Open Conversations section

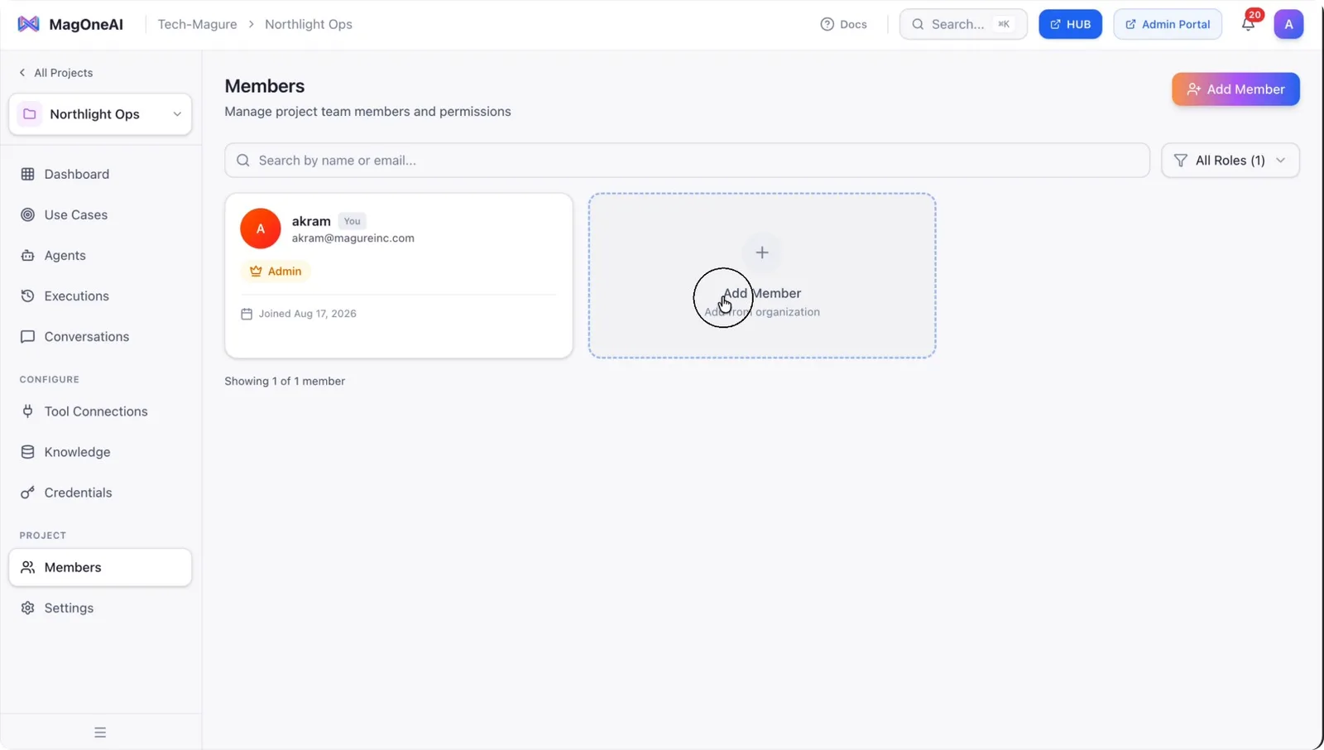coord(100,336)
